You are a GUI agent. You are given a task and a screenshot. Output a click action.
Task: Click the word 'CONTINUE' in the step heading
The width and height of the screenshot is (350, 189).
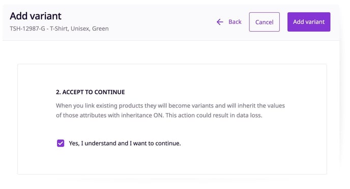click(109, 92)
